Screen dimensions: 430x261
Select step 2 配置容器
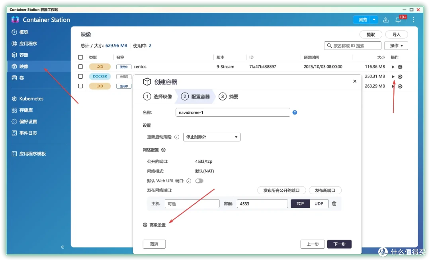point(195,97)
